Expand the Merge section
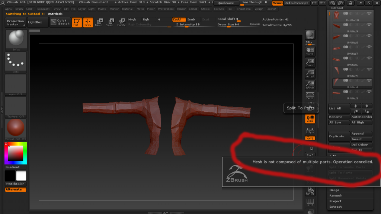381x214 pixels. pos(334,190)
